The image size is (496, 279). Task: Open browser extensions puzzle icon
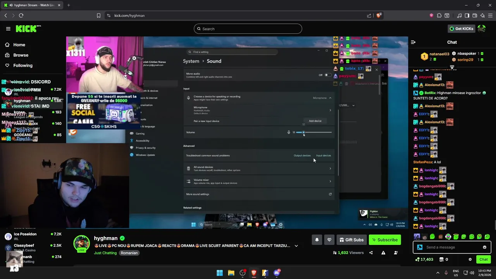pyautogui.click(x=439, y=15)
